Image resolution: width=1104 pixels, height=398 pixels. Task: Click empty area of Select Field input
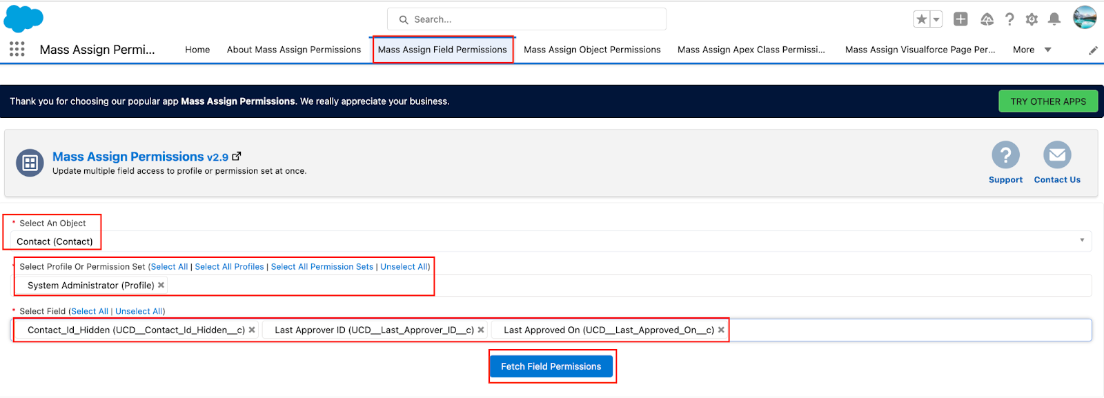click(x=909, y=330)
